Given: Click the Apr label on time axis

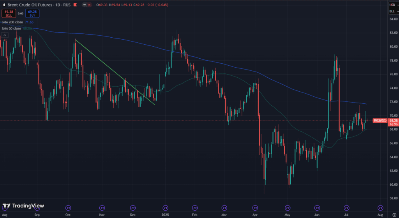Looking at the screenshot, I should point(255,215).
